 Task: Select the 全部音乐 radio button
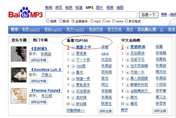tap(73, 21)
